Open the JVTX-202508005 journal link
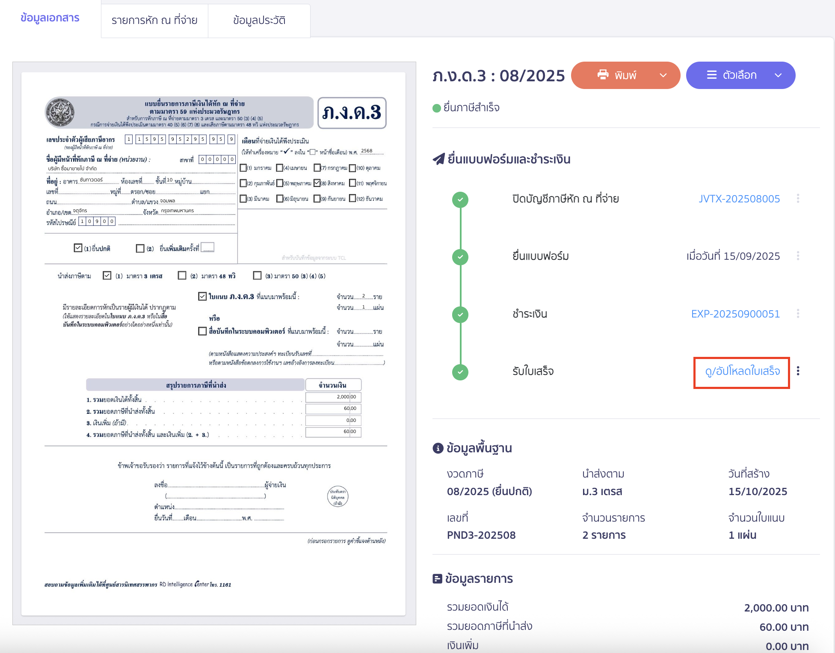835x653 pixels. pyautogui.click(x=739, y=199)
